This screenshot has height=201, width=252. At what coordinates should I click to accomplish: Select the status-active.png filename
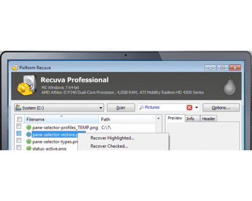point(49,148)
